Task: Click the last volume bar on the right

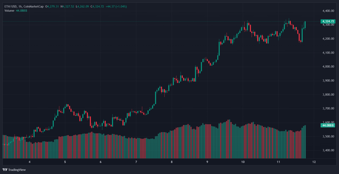Action: (305, 142)
